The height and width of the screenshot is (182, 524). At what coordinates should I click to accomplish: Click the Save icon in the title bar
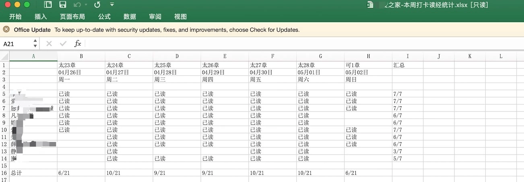point(62,5)
